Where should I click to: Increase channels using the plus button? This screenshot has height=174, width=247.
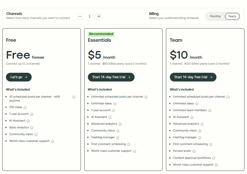(99, 16)
